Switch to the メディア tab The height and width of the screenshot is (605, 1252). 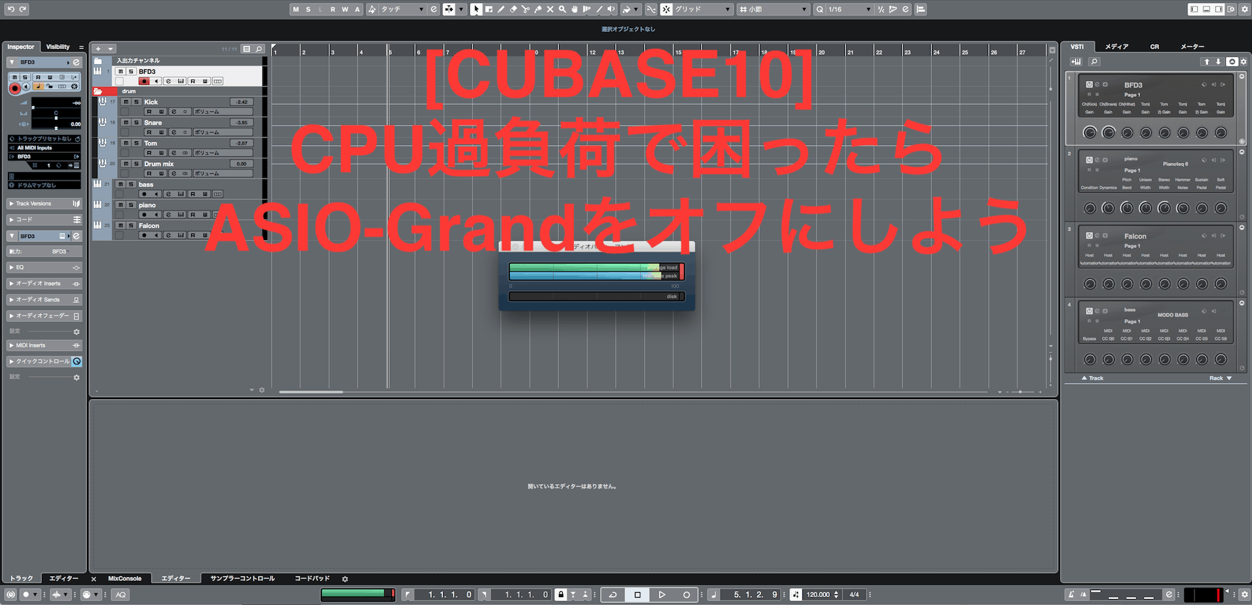coord(1117,47)
